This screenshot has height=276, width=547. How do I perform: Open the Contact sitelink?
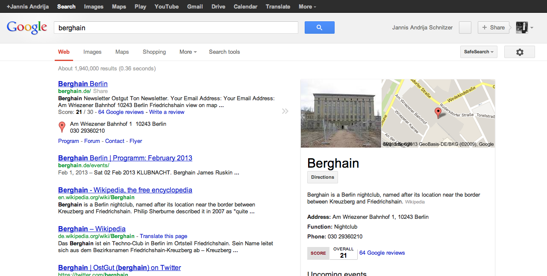[x=115, y=141]
